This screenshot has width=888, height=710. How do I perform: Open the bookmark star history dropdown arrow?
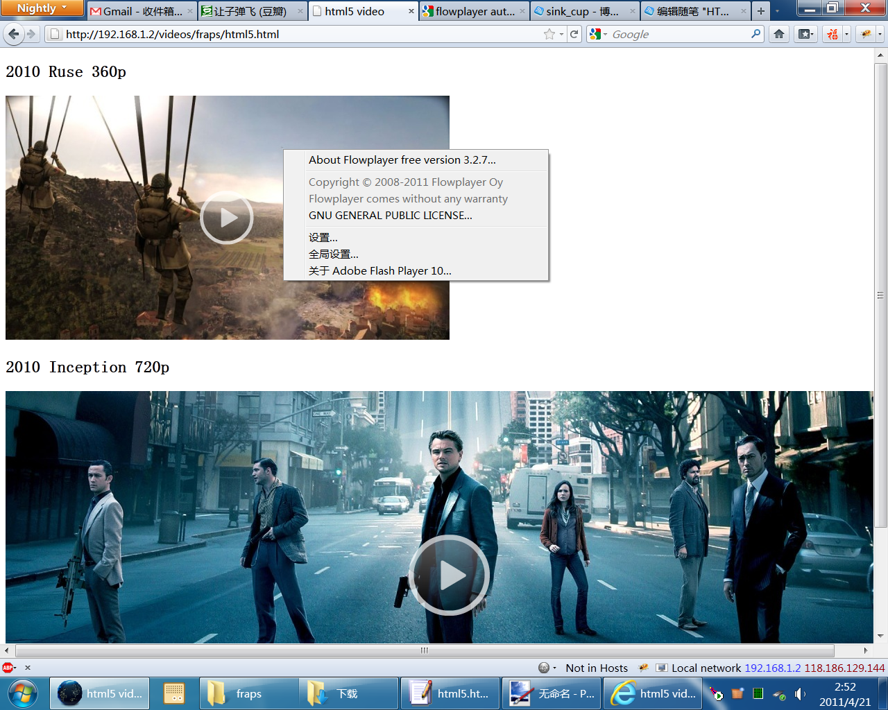(561, 34)
